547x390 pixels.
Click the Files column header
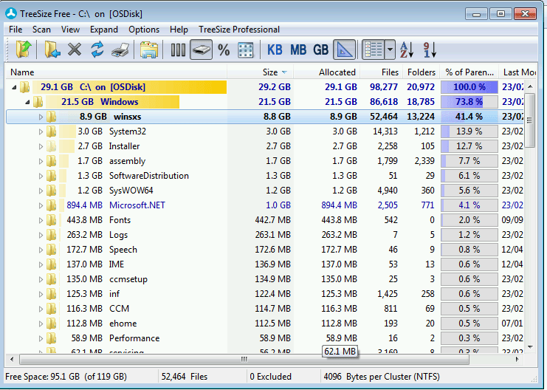pos(382,72)
